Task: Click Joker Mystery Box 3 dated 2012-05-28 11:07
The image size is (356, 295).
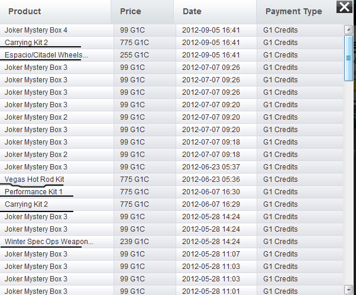Action: tap(36, 254)
